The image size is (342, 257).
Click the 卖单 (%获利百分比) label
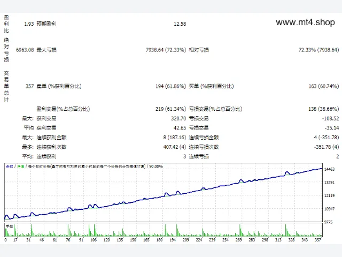[59, 86]
